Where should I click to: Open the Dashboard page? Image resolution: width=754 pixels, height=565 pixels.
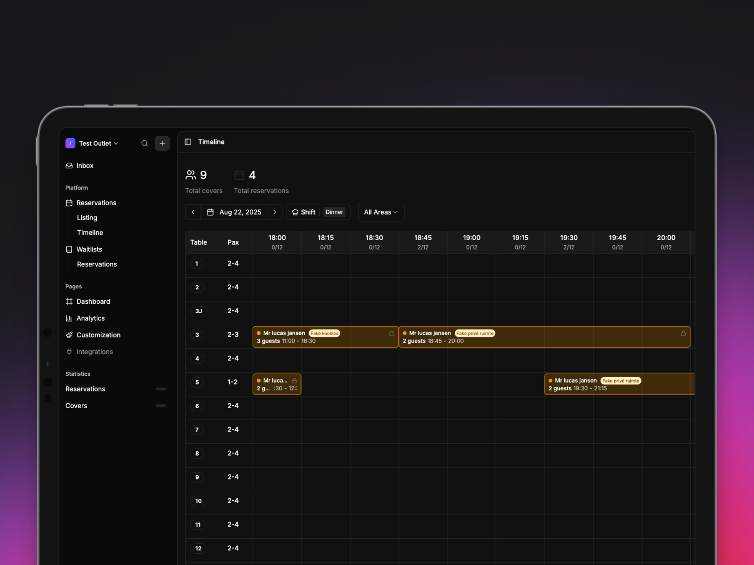click(x=93, y=301)
